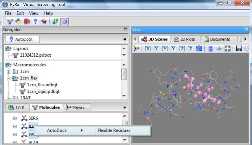Open the AutoDock context submenu
The height and width of the screenshot is (145, 252).
60,130
